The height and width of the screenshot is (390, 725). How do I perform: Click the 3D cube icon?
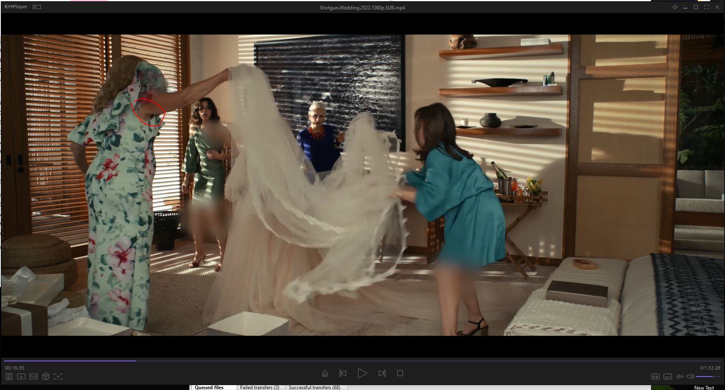tap(46, 376)
